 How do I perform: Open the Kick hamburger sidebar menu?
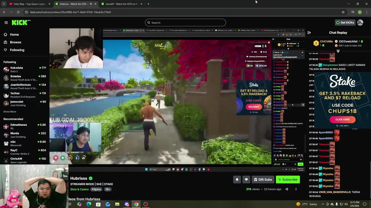click(6, 23)
